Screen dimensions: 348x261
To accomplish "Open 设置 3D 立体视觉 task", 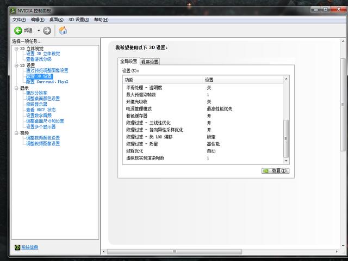I will pyautogui.click(x=43, y=53).
